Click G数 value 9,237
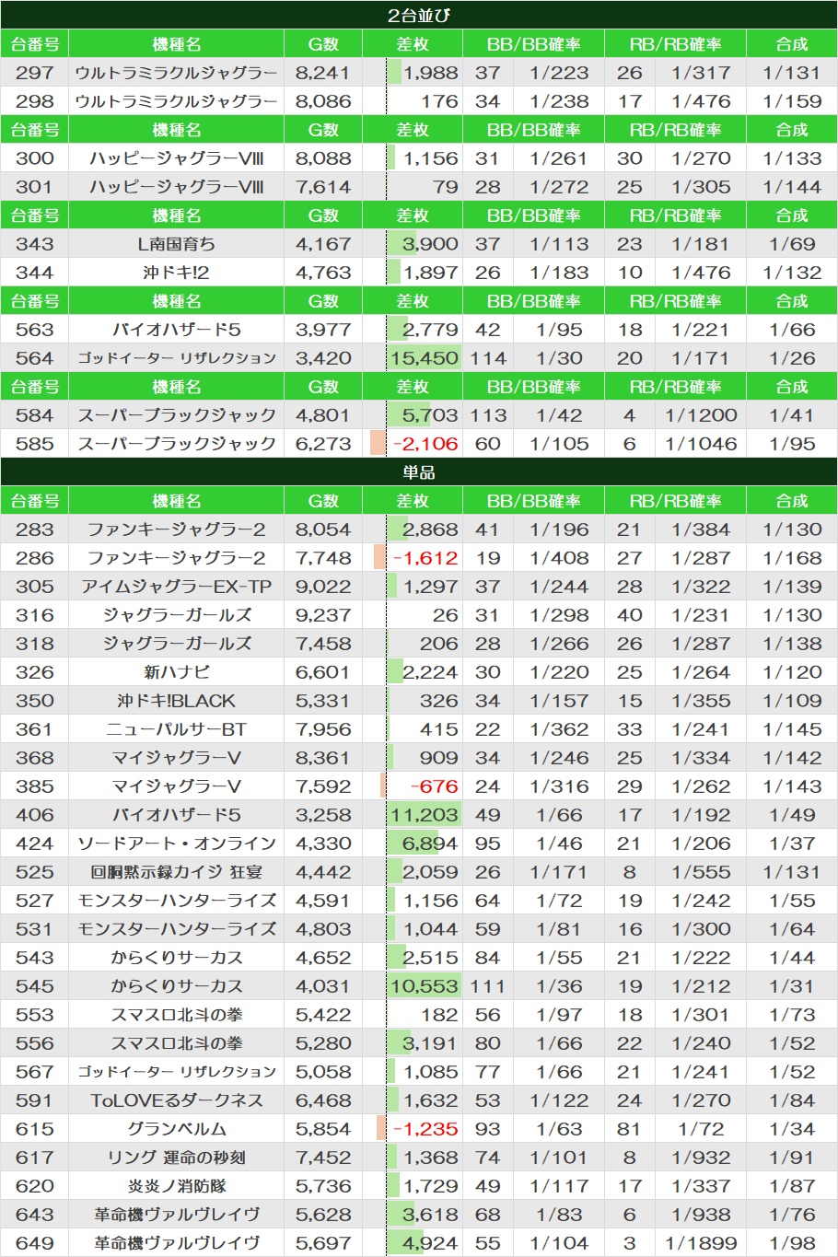838x1257 pixels. [x=323, y=615]
